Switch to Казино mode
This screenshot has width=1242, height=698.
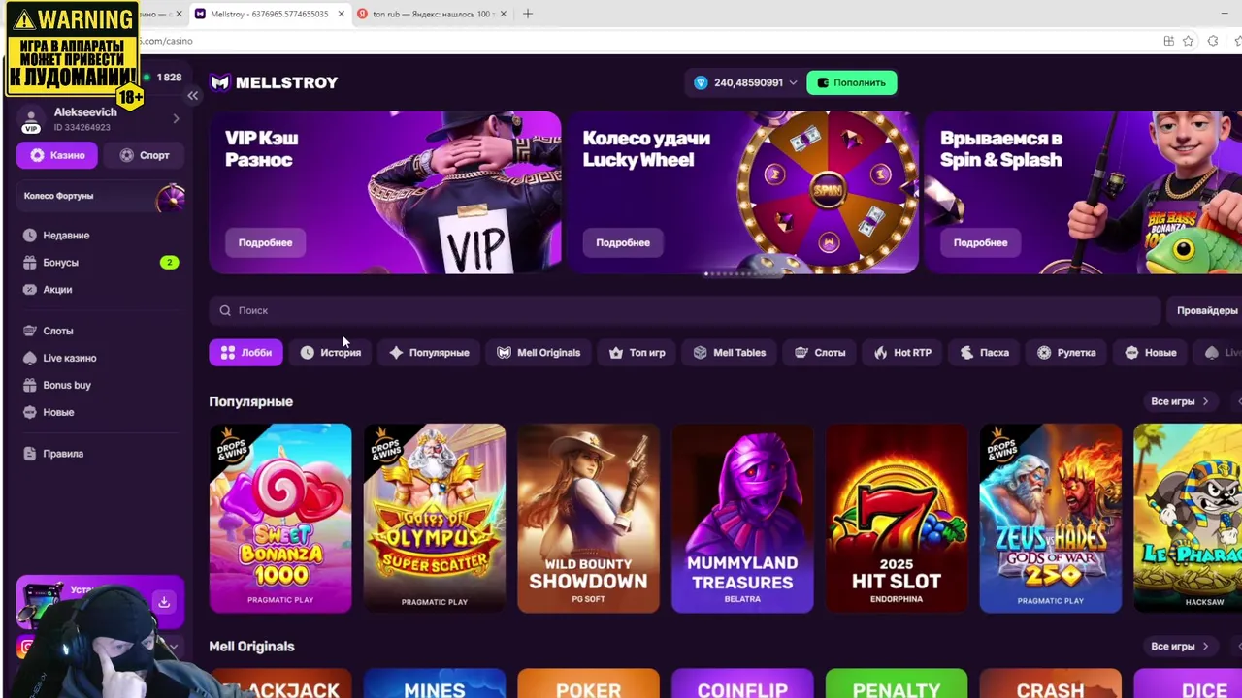(x=56, y=155)
